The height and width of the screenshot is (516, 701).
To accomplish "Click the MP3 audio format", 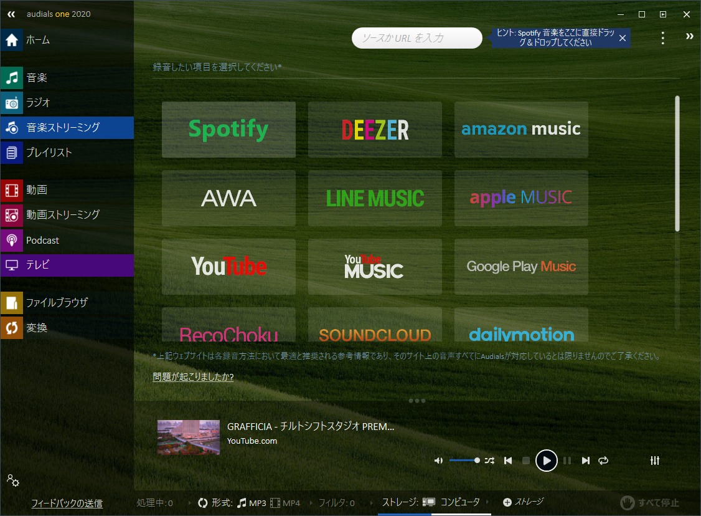I will pos(252,503).
